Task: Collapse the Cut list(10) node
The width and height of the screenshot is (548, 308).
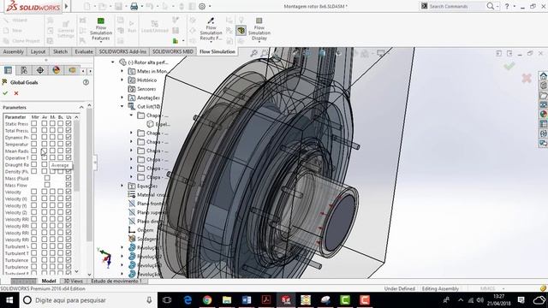Action: click(x=122, y=106)
